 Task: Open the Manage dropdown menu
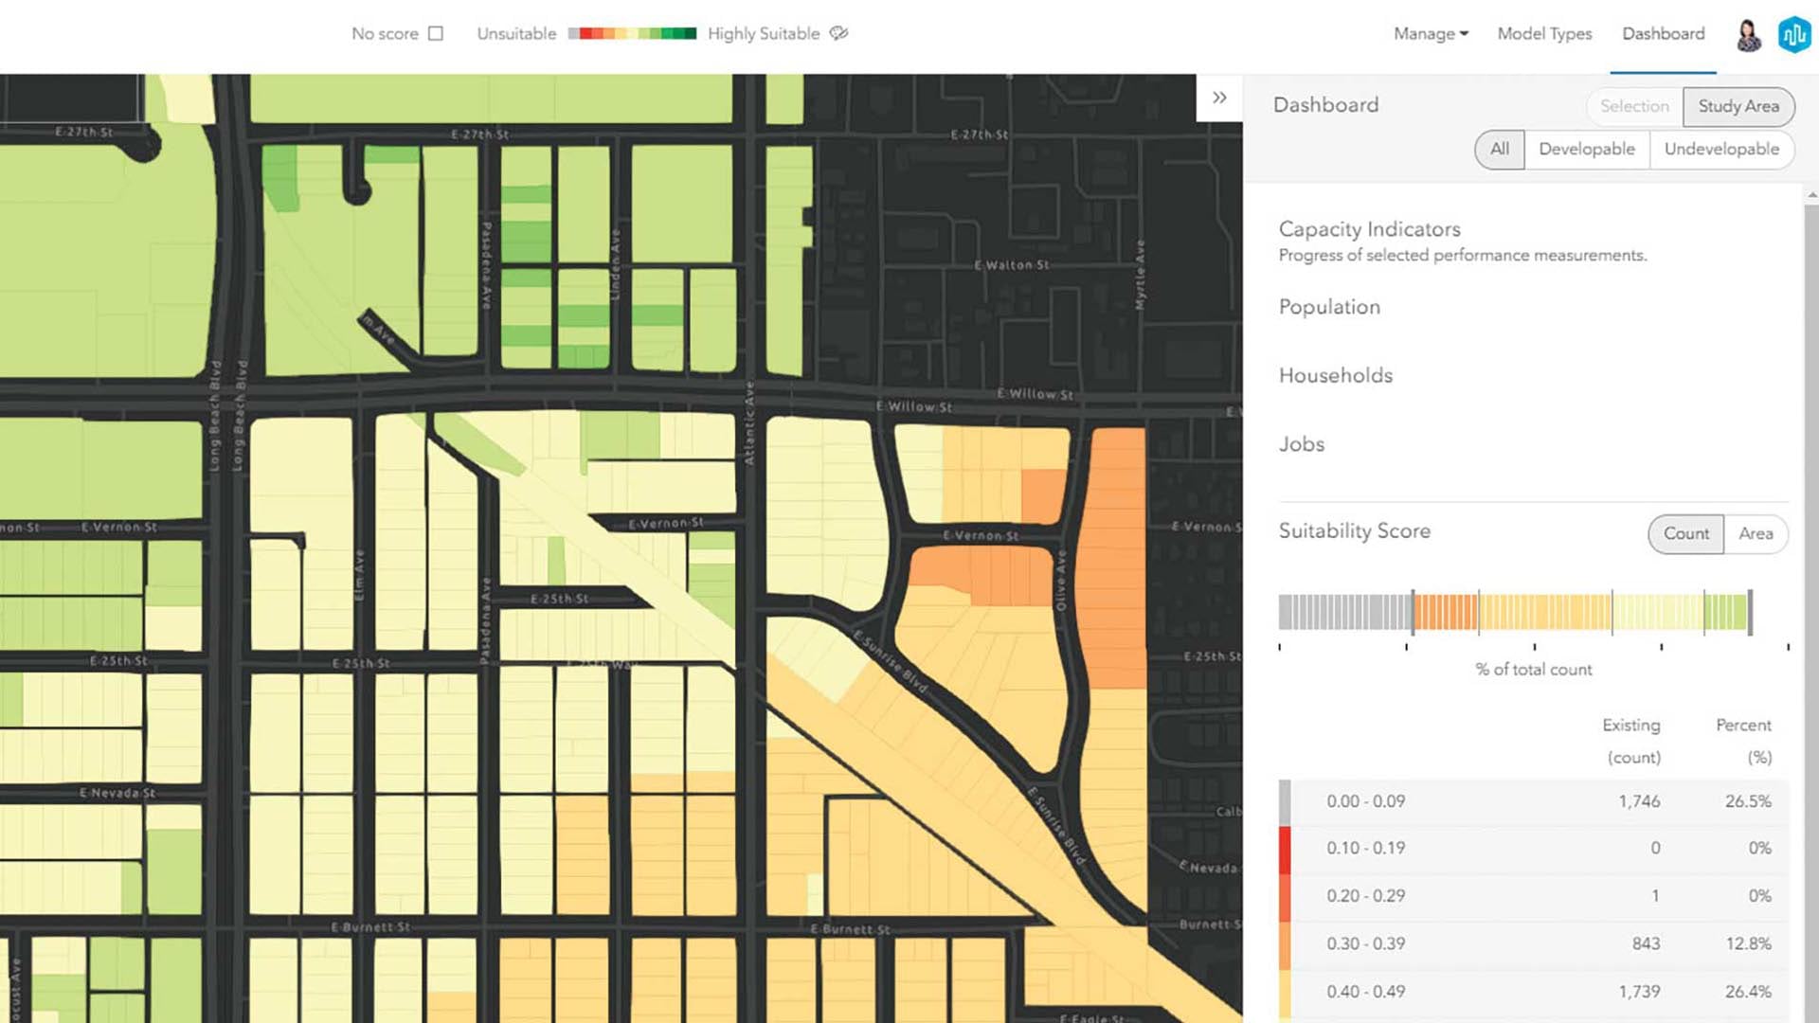[x=1431, y=34]
